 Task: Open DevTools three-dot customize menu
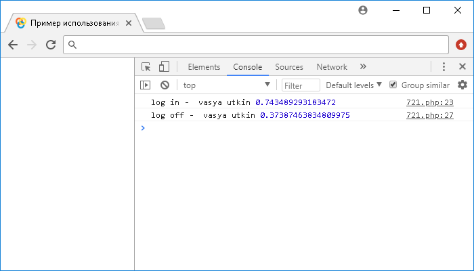click(444, 67)
